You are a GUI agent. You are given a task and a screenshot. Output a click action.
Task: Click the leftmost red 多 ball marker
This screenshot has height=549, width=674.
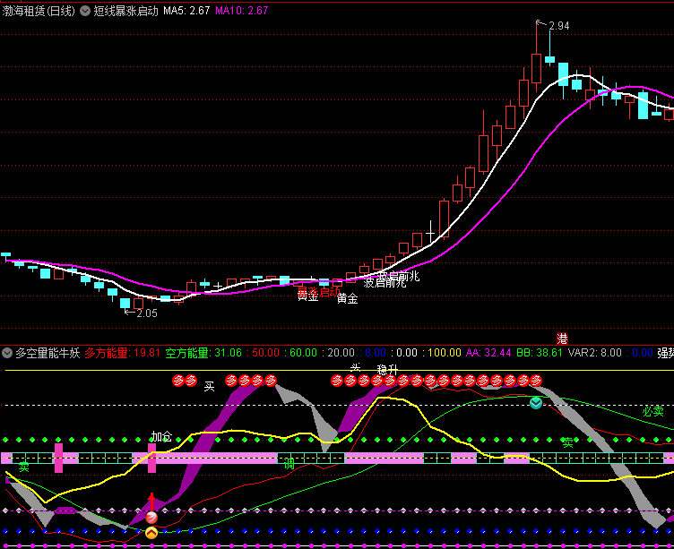[178, 381]
